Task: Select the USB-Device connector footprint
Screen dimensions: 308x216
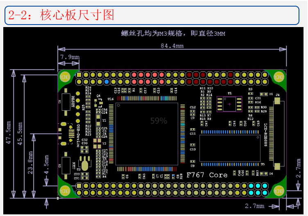Action: 63,134
